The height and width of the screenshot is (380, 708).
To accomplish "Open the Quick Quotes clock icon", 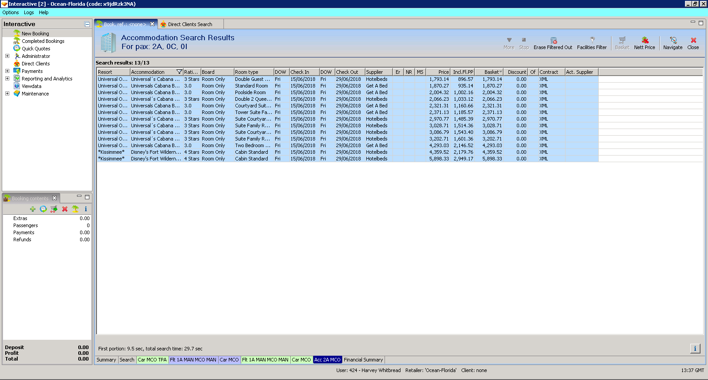I will click(17, 48).
